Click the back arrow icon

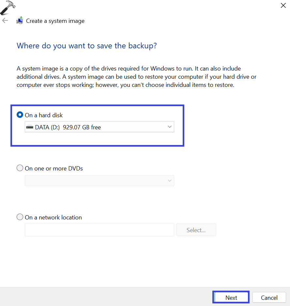tap(5, 21)
